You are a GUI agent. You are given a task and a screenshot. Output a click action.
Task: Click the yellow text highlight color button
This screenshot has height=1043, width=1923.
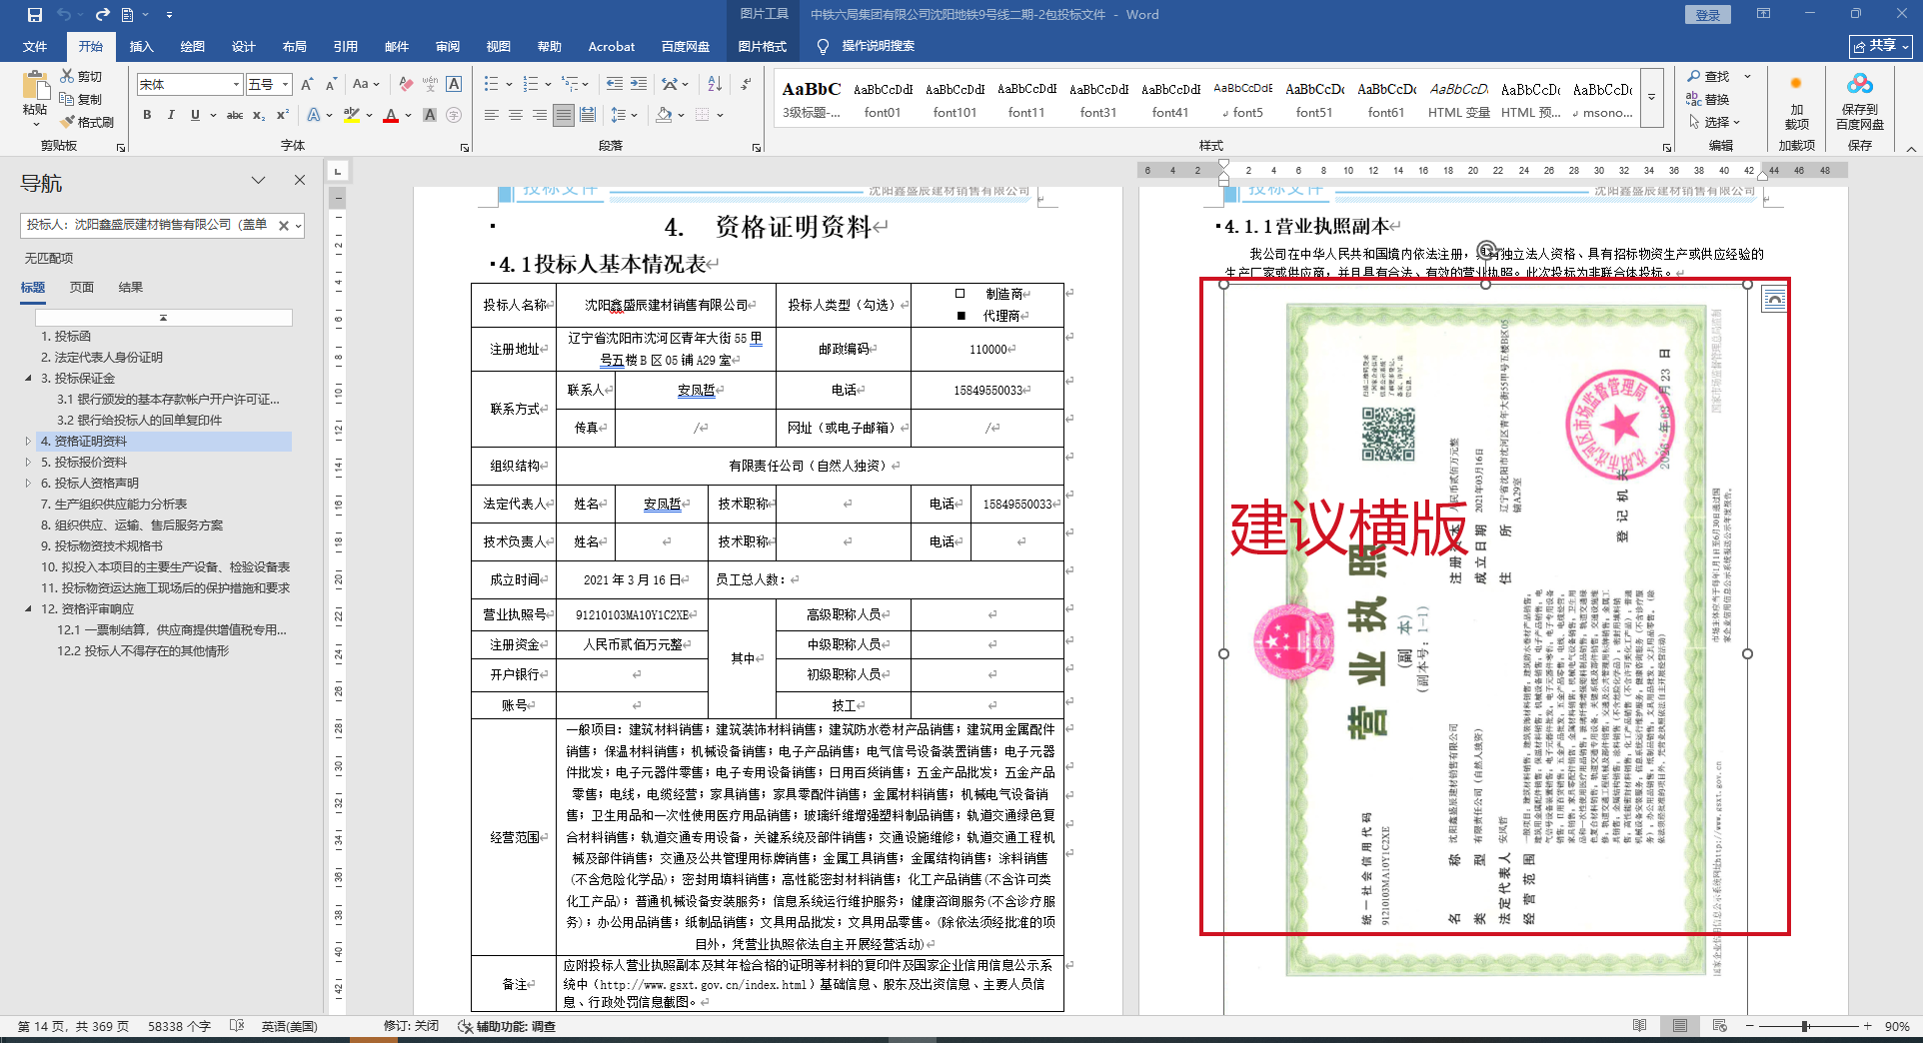click(351, 115)
